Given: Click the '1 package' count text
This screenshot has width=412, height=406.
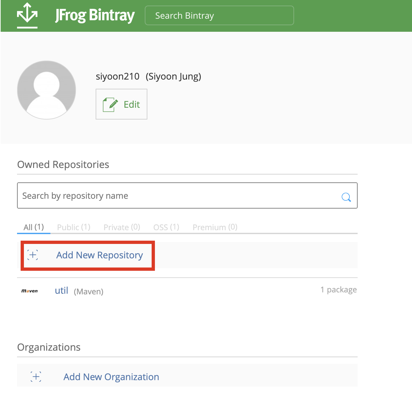Looking at the screenshot, I should click(x=339, y=290).
